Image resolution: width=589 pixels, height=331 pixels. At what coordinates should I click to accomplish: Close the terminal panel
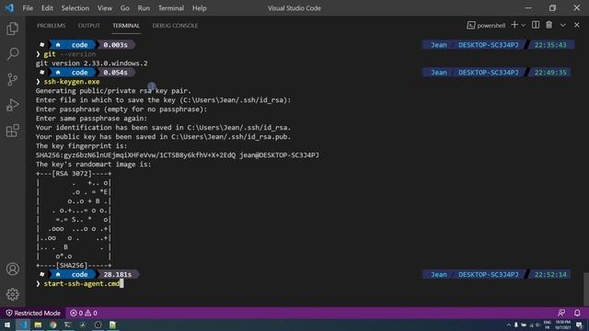click(577, 25)
